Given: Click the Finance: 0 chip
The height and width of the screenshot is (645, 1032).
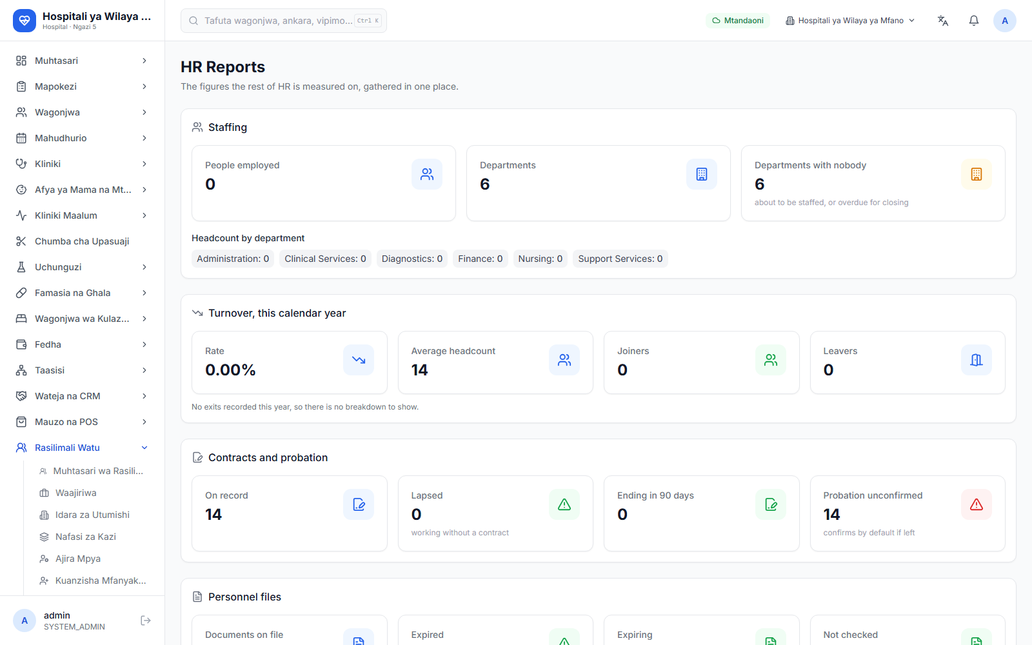Looking at the screenshot, I should pos(481,259).
